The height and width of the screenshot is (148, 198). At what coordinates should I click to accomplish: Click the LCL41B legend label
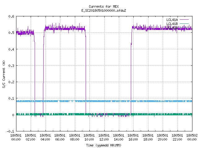(x=172, y=24)
